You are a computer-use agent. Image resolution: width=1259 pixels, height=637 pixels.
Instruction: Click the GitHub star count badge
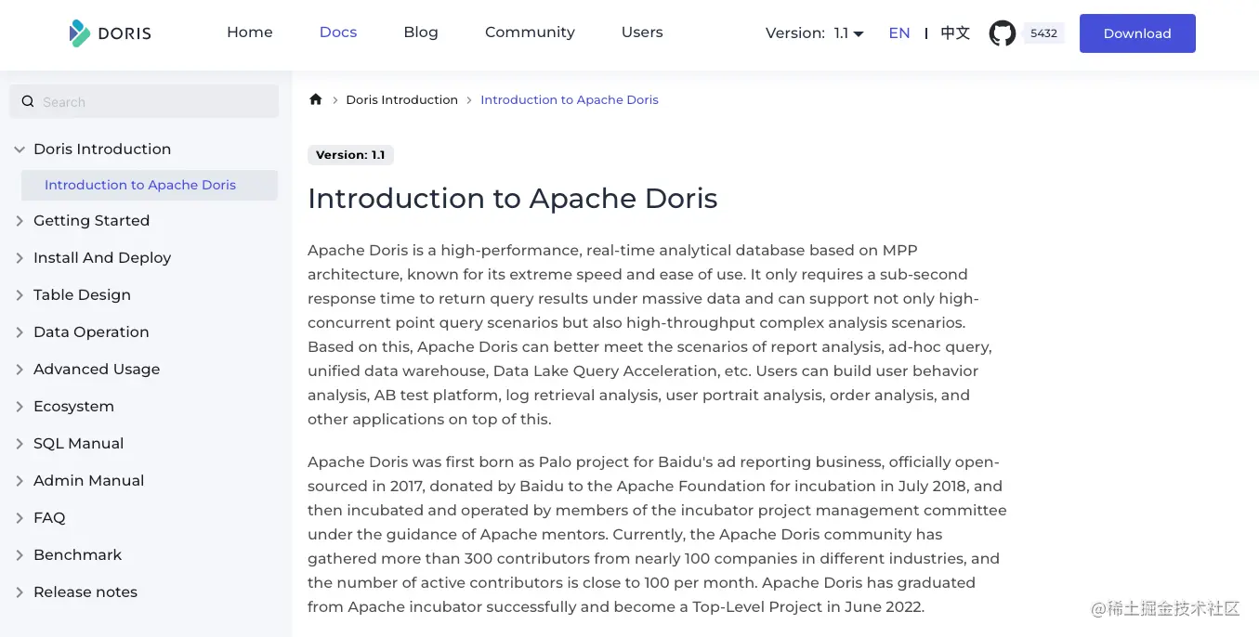click(x=1043, y=33)
